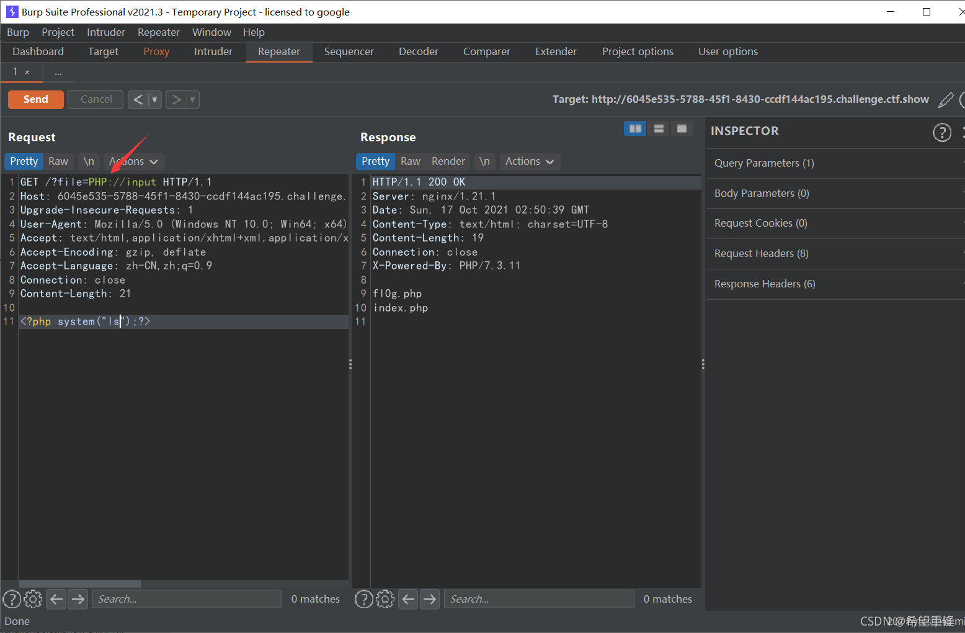Expand Response Headers (6) in Inspector

tap(835, 284)
